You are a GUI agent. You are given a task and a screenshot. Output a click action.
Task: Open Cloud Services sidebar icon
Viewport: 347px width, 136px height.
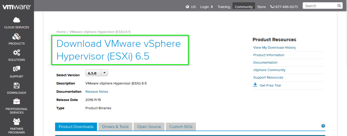(17, 20)
